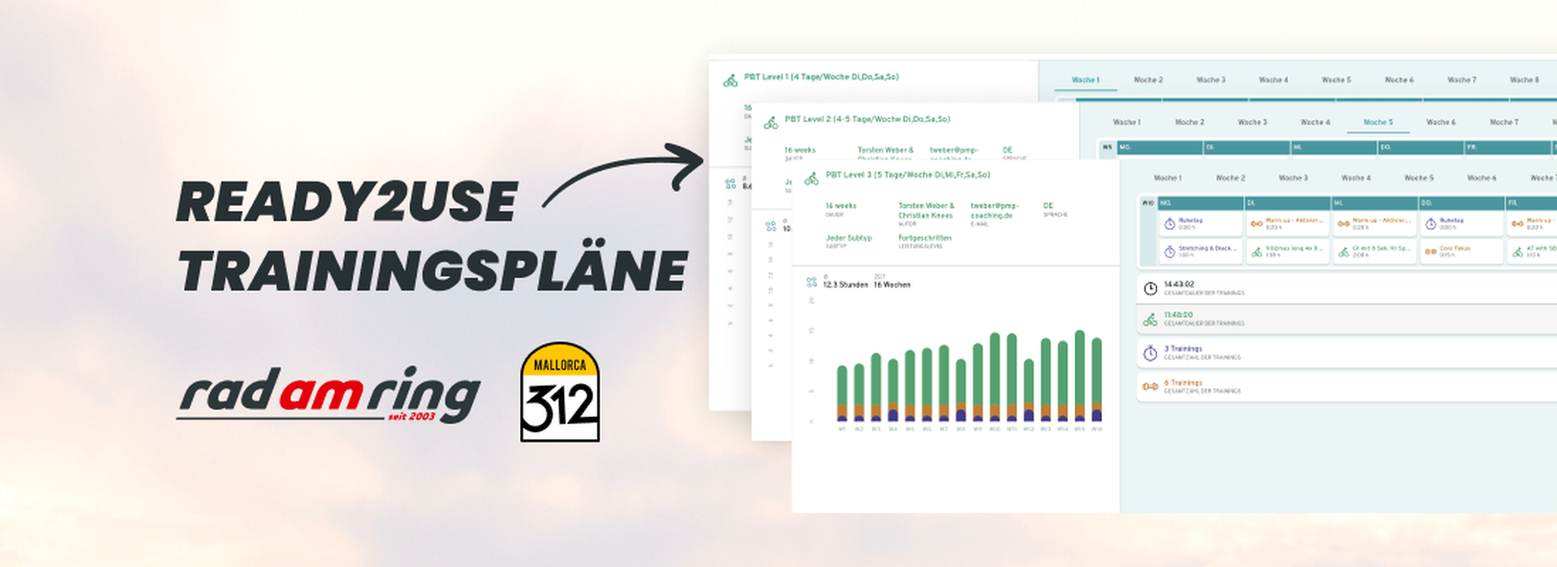Click the dumbbell icon on Tuesday's Warm up card
The width and height of the screenshot is (1557, 567).
1256,224
